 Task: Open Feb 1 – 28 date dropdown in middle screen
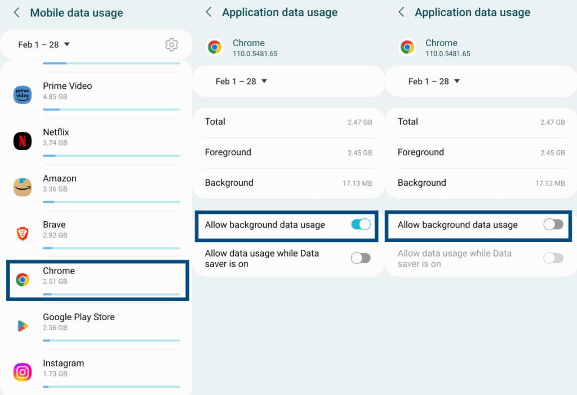pyautogui.click(x=241, y=81)
